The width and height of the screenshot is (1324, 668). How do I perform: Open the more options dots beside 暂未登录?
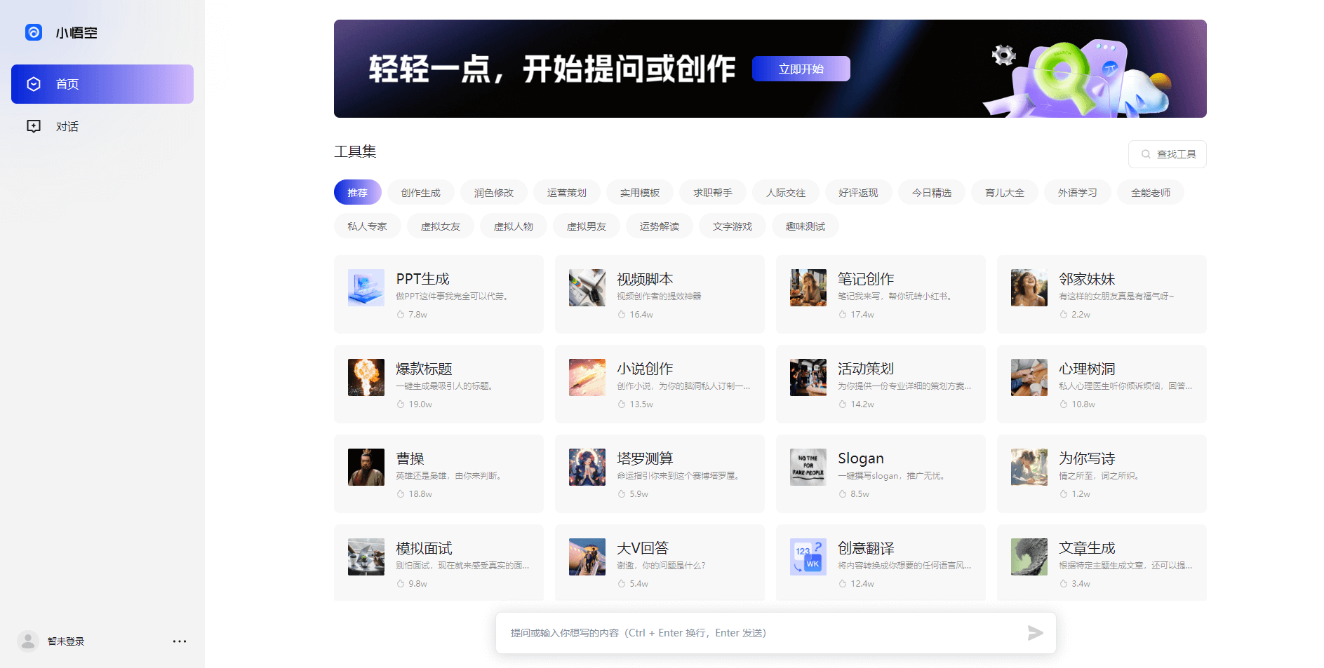(x=180, y=641)
